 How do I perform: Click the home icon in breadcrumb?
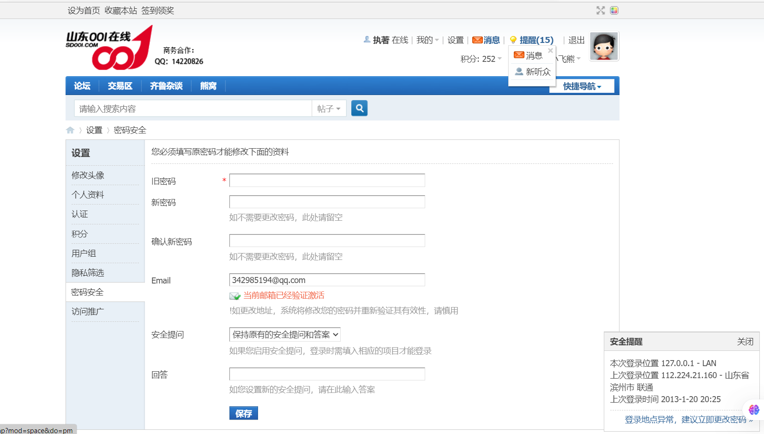pyautogui.click(x=70, y=130)
